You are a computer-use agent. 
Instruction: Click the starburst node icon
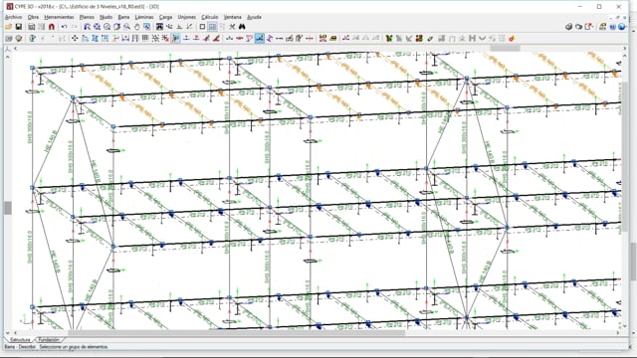[155, 38]
